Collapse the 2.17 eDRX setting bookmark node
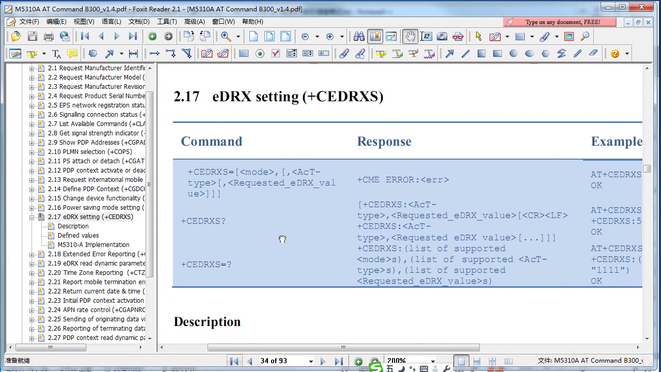The width and height of the screenshot is (661, 372). [x=32, y=217]
